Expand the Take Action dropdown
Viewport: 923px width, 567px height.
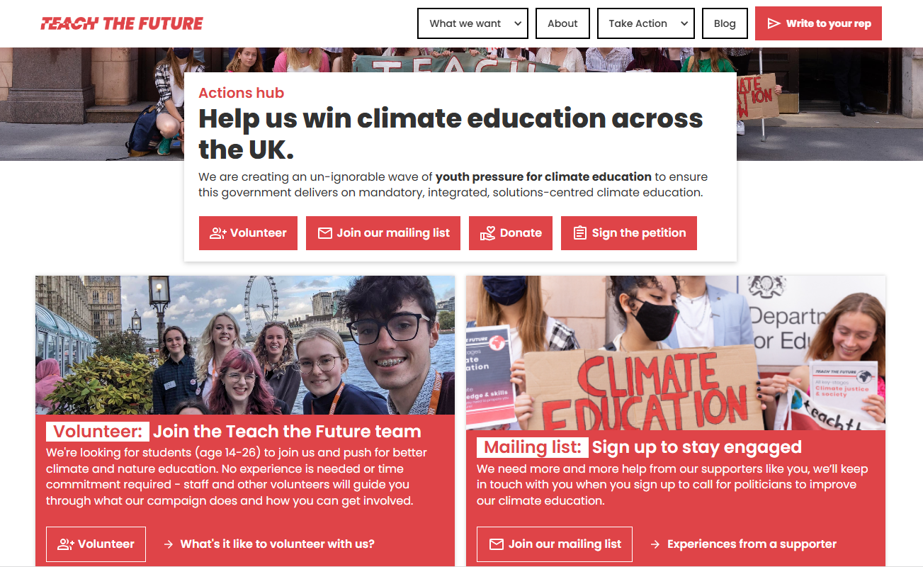(x=645, y=23)
